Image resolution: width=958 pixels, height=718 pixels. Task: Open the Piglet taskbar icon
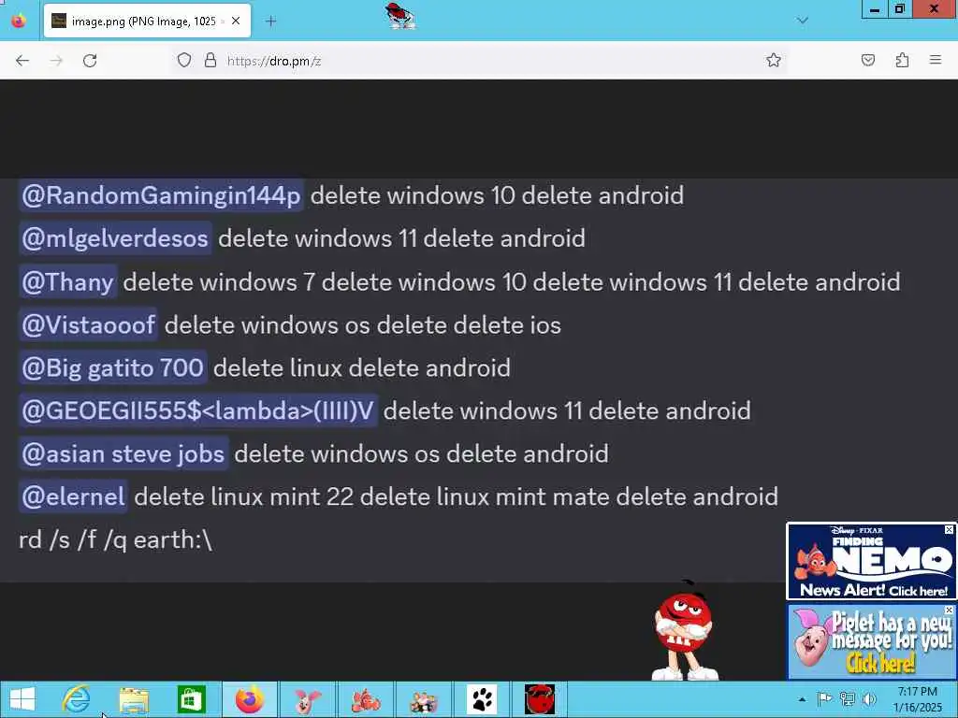pyautogui.click(x=307, y=699)
